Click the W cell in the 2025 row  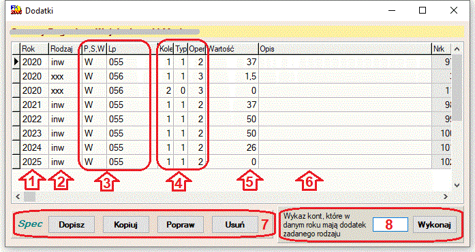coord(94,162)
